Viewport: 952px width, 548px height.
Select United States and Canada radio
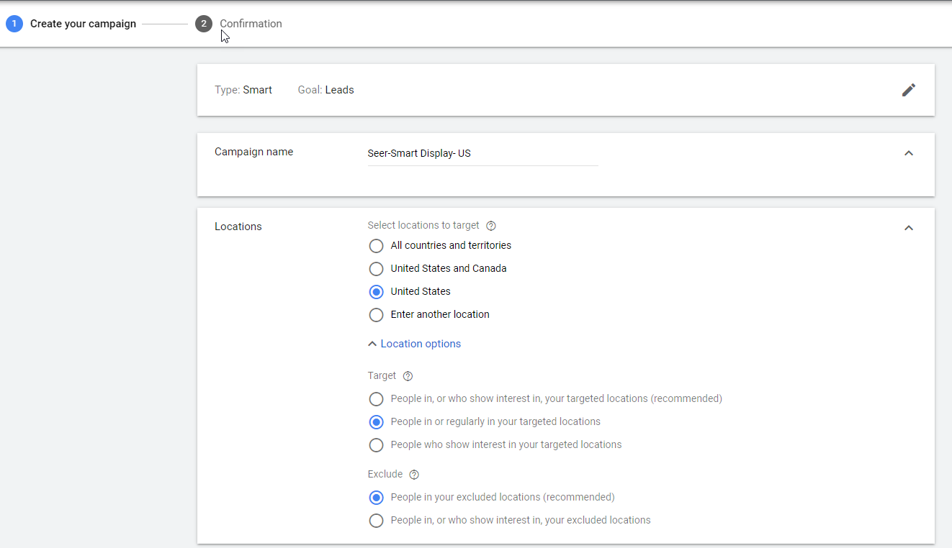coord(376,269)
